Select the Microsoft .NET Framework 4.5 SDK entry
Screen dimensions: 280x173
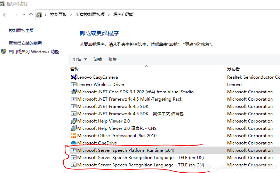pos(113,107)
